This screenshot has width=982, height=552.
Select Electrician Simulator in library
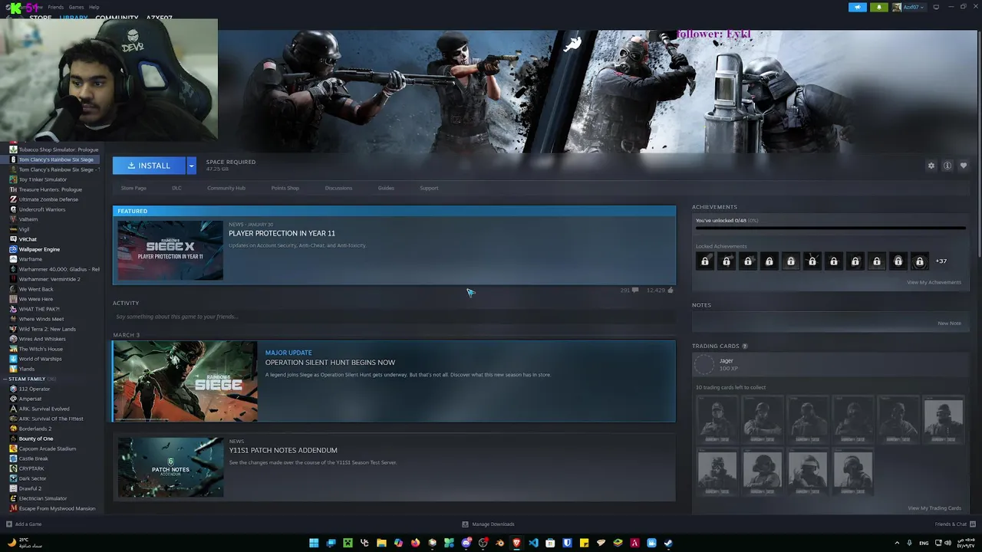point(43,498)
